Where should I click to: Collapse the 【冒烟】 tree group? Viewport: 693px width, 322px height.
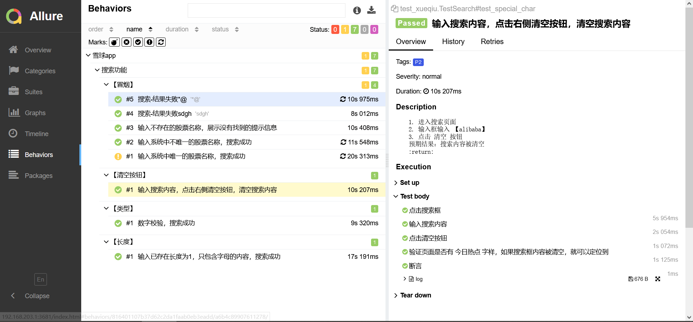coord(106,84)
